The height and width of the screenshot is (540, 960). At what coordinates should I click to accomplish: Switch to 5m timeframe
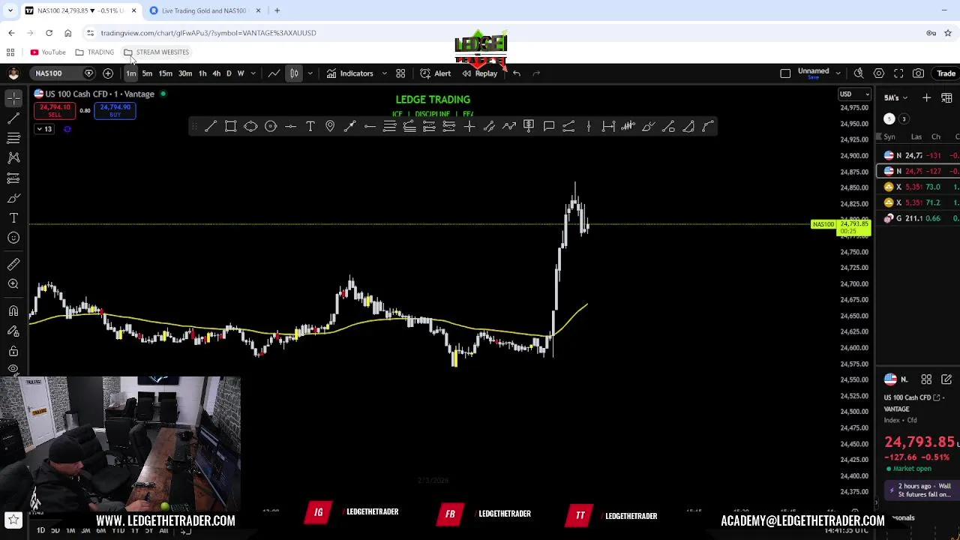pyautogui.click(x=147, y=73)
